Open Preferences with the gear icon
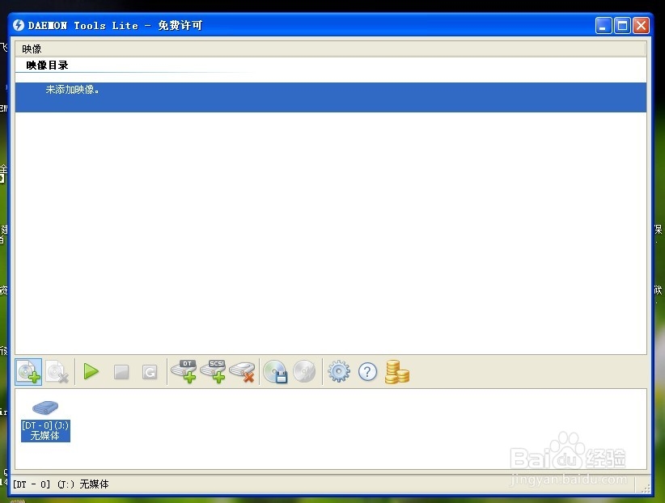 click(339, 372)
